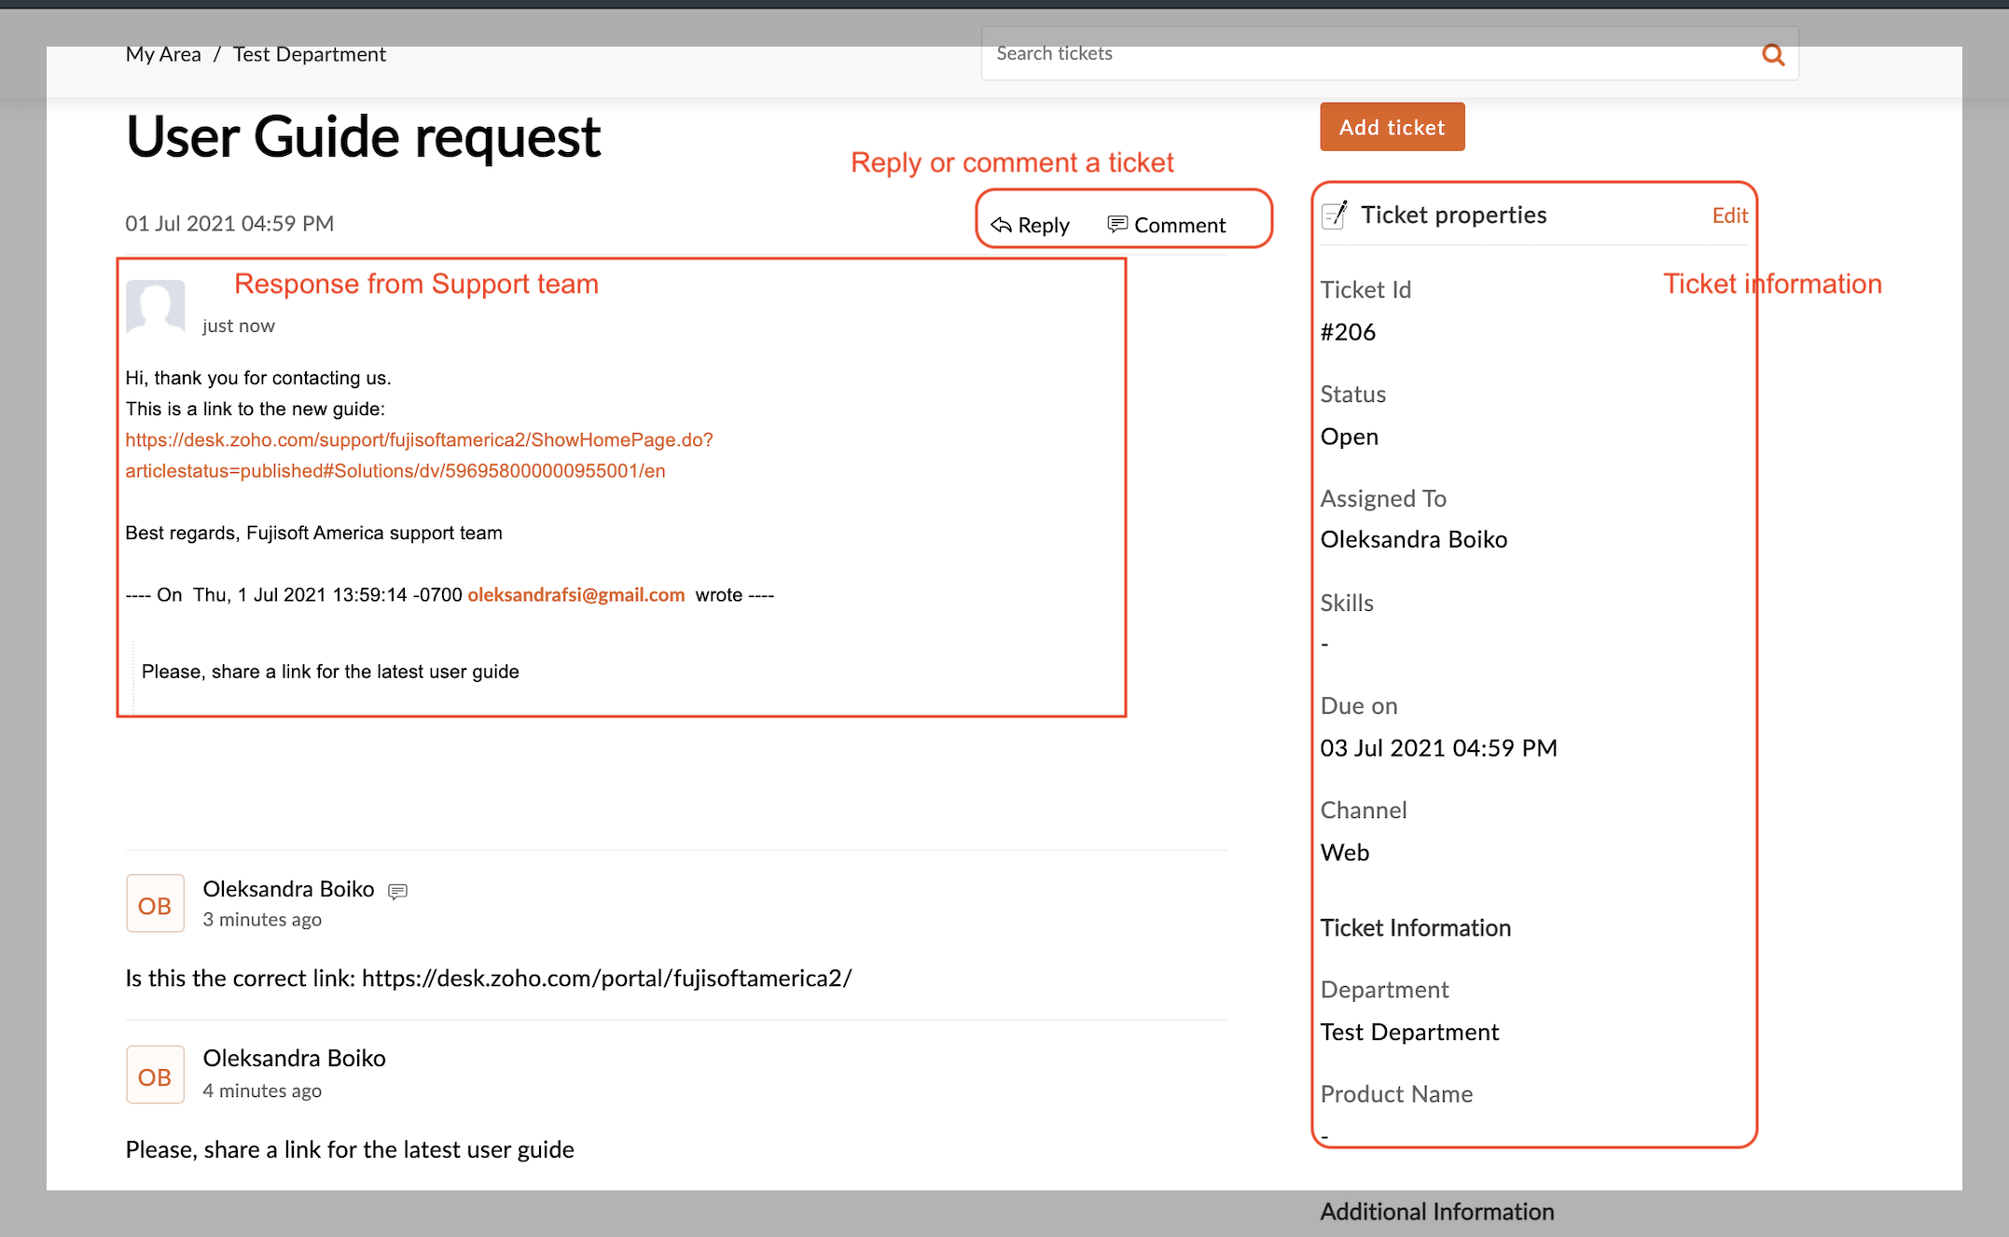
Task: Click Edit in Ticket properties
Action: [1729, 215]
